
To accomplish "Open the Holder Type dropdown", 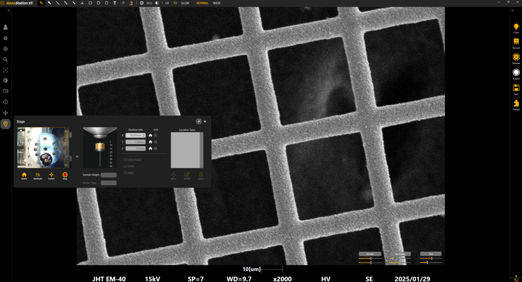I will coord(109,183).
